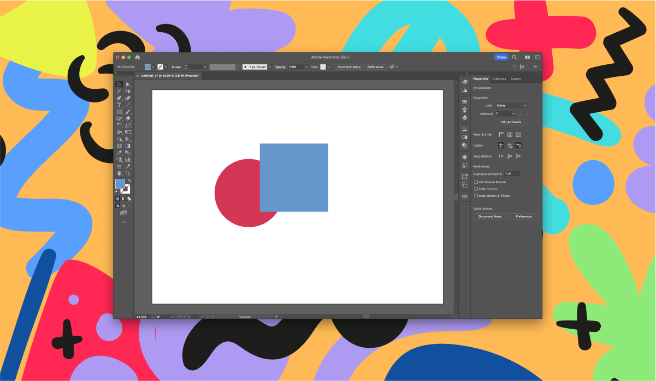Open the Libraries panel tab
This screenshot has width=656, height=381.
tap(500, 79)
